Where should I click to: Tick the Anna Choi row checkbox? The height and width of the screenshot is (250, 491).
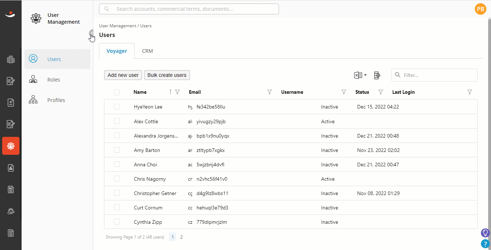[x=117, y=164]
